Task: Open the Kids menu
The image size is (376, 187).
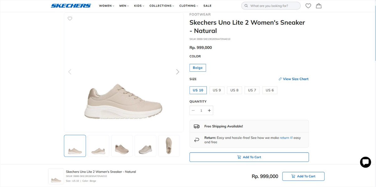Action: 139,6
